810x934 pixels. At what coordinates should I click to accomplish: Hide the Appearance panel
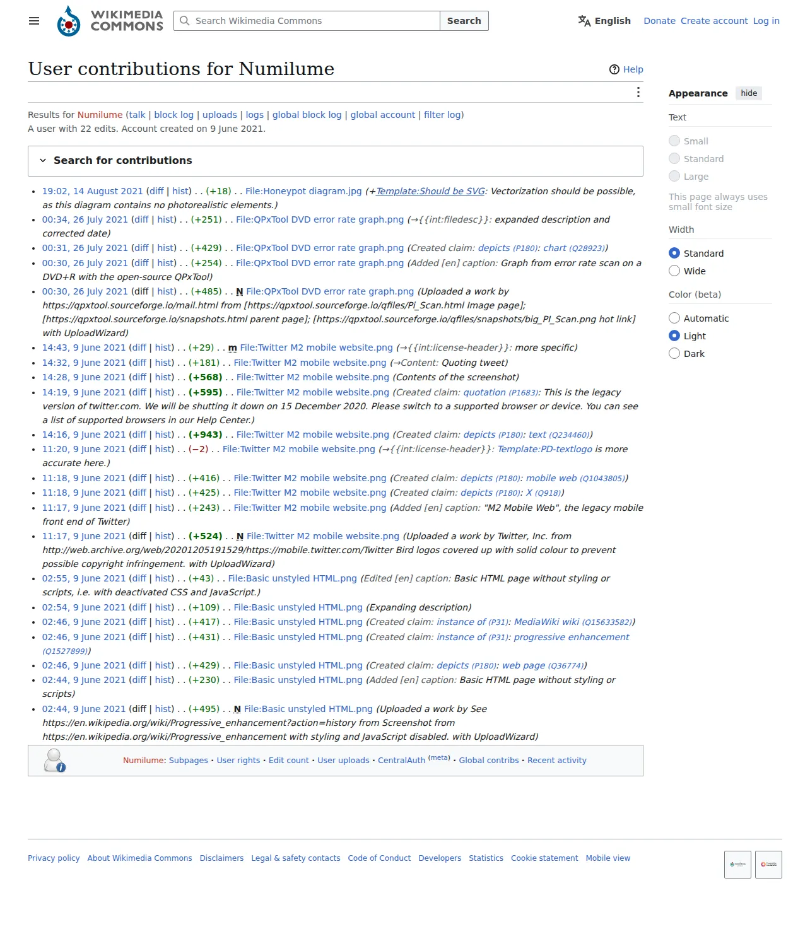pyautogui.click(x=749, y=93)
